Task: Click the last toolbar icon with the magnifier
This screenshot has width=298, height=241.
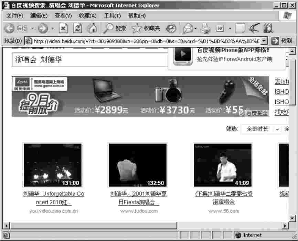Action: 268,28
